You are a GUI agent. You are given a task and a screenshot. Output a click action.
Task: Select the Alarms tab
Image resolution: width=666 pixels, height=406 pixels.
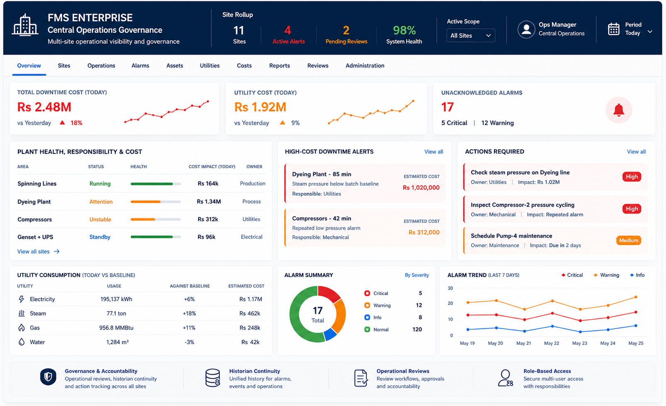140,66
